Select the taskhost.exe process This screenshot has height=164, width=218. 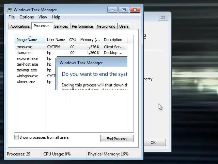click(27, 64)
